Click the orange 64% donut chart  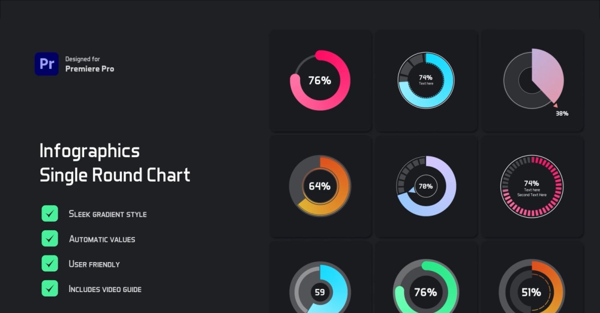tap(320, 186)
